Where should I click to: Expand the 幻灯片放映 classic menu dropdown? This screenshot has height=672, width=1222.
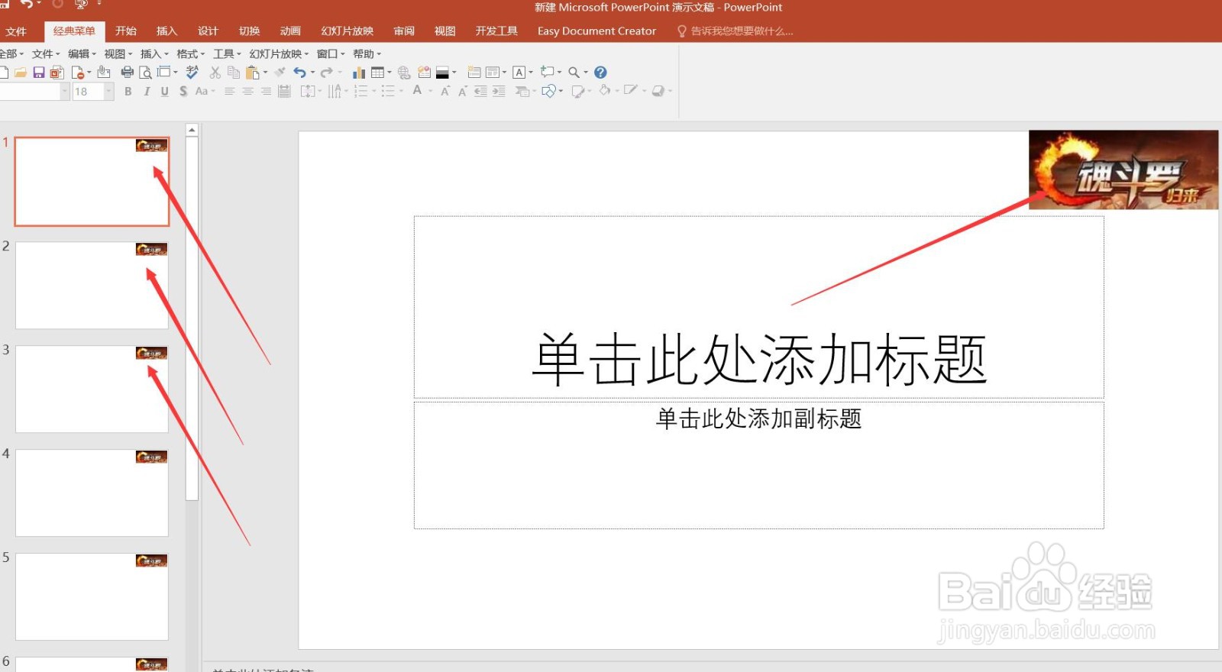[x=279, y=53]
